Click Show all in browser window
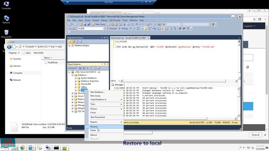The width and height of the screenshot is (269, 151). pos(256,135)
